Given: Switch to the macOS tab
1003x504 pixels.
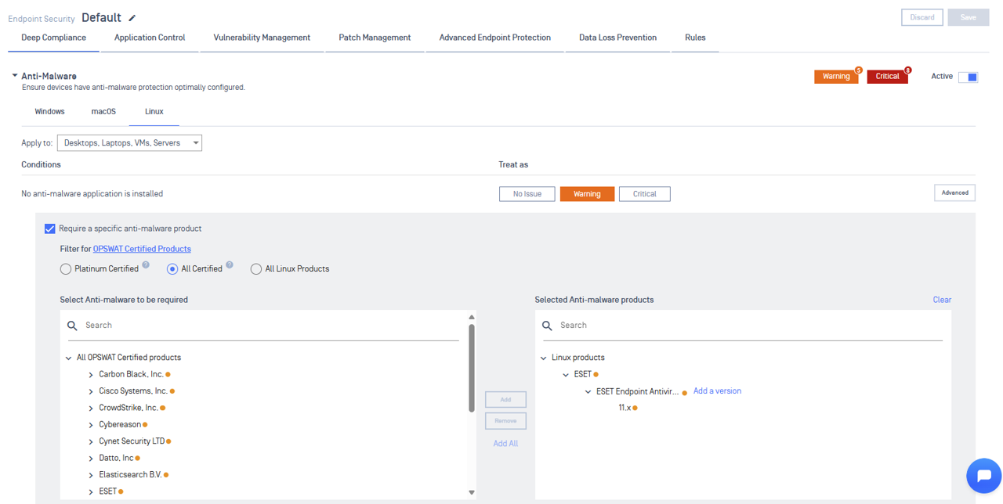Looking at the screenshot, I should point(103,112).
